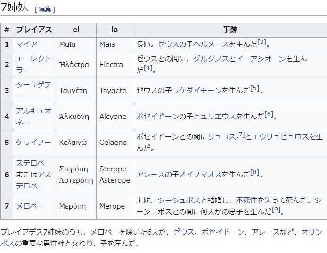The width and height of the screenshot is (327, 253).
Task: Open the エウリュピュロス link
Action: (x=280, y=137)
